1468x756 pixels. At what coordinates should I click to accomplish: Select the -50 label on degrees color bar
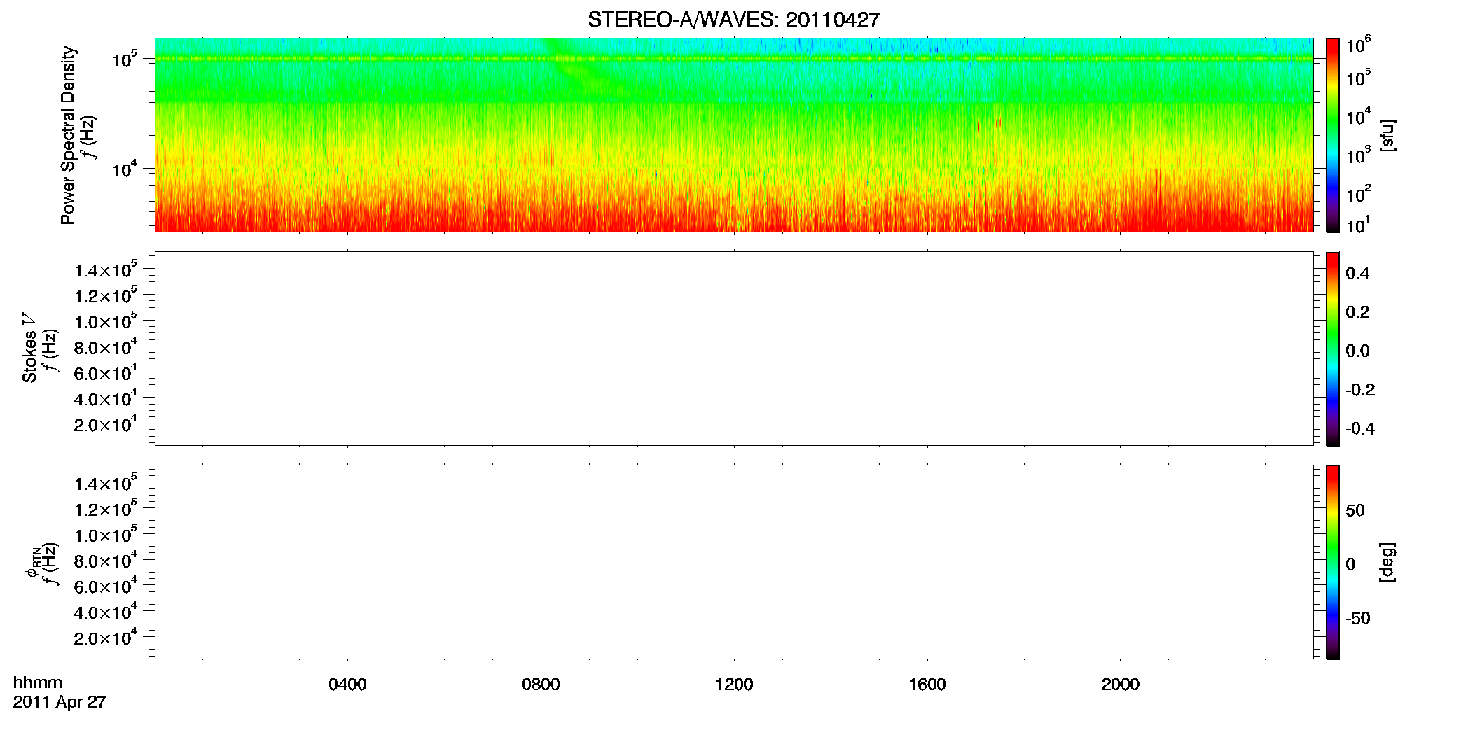click(1358, 618)
